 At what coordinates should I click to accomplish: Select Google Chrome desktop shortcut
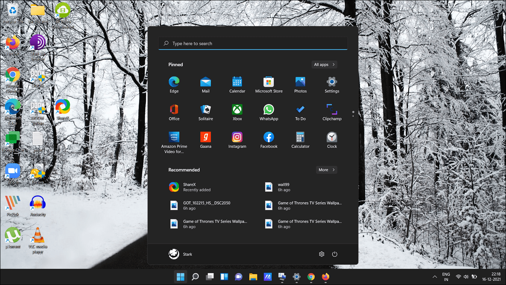point(13,80)
